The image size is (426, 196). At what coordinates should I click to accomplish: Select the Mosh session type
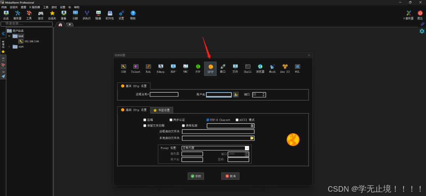[x=273, y=69]
